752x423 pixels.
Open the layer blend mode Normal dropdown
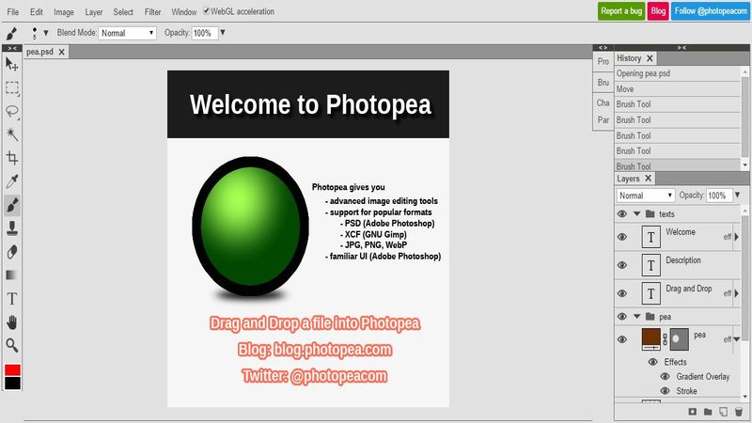coord(646,196)
